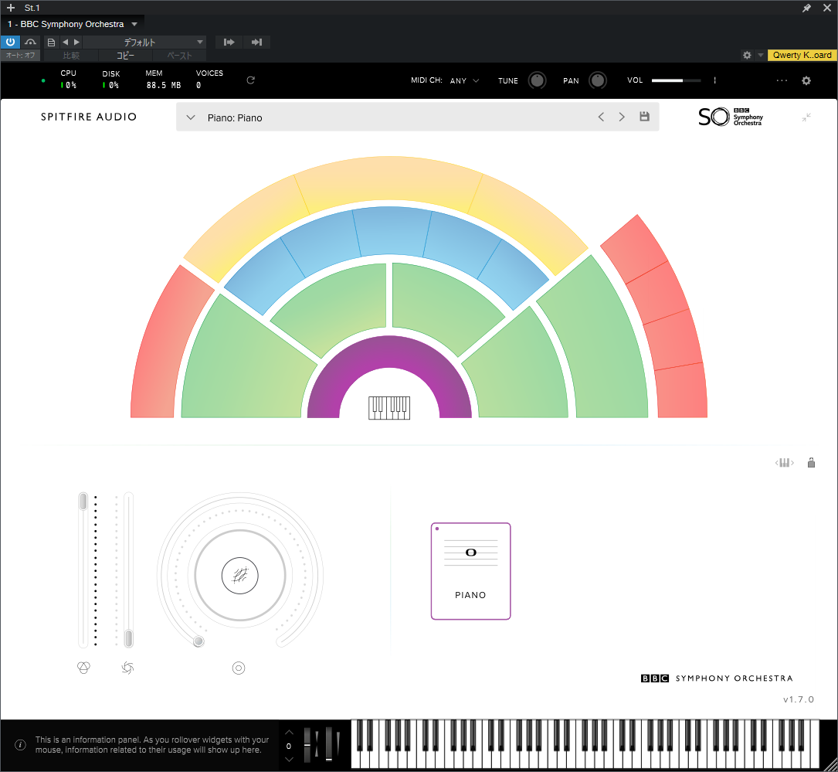Open the デフォルト preset dropdown

[x=144, y=43]
